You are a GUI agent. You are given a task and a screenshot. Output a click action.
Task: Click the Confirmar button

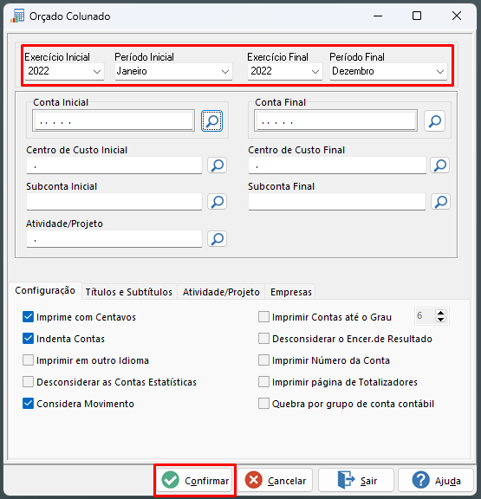(x=194, y=480)
